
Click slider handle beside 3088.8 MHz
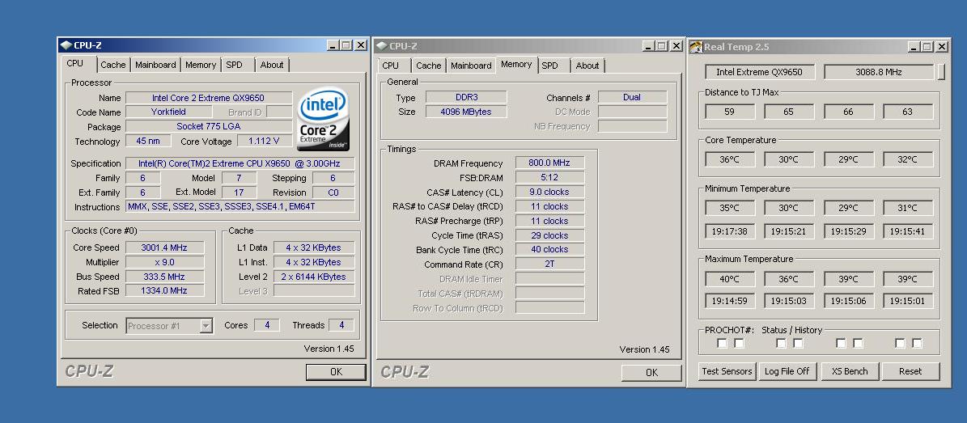coord(941,72)
